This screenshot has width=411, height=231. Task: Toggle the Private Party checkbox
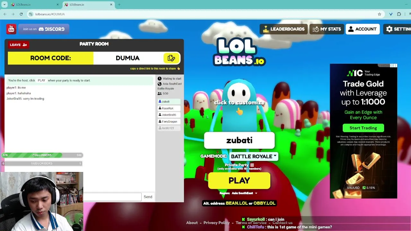click(x=252, y=165)
